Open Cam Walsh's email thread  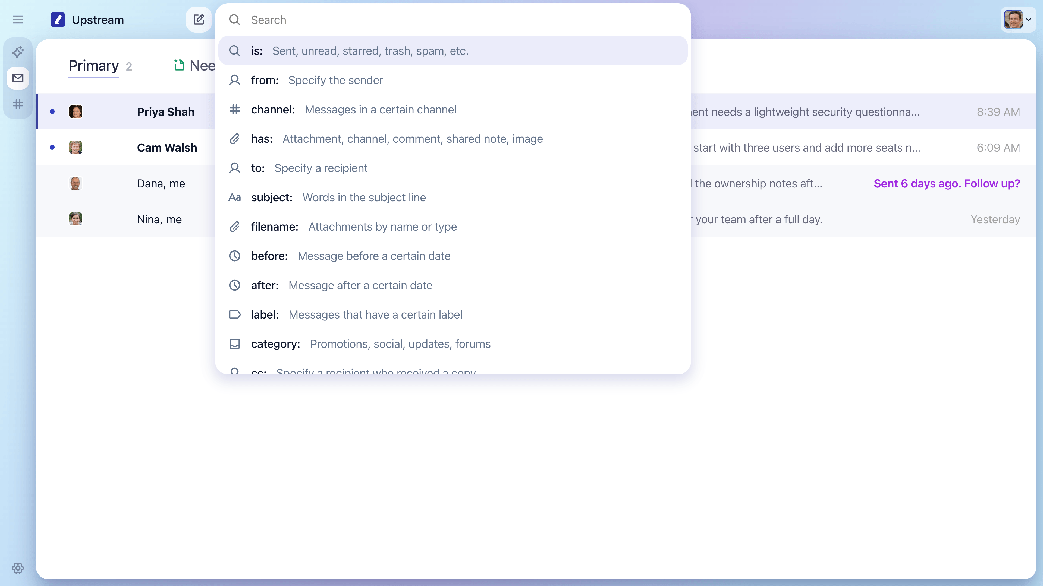536,147
